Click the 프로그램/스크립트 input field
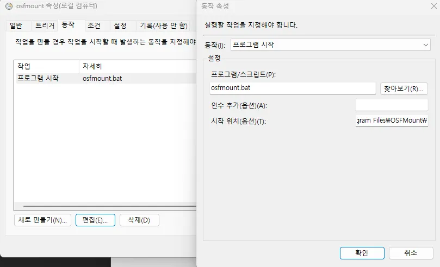 (x=292, y=88)
